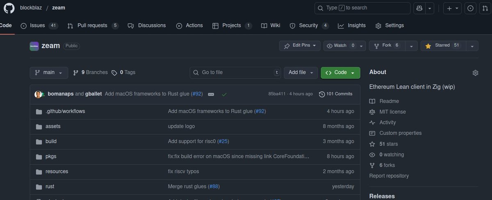Open the green Code dropdown button

(340, 73)
